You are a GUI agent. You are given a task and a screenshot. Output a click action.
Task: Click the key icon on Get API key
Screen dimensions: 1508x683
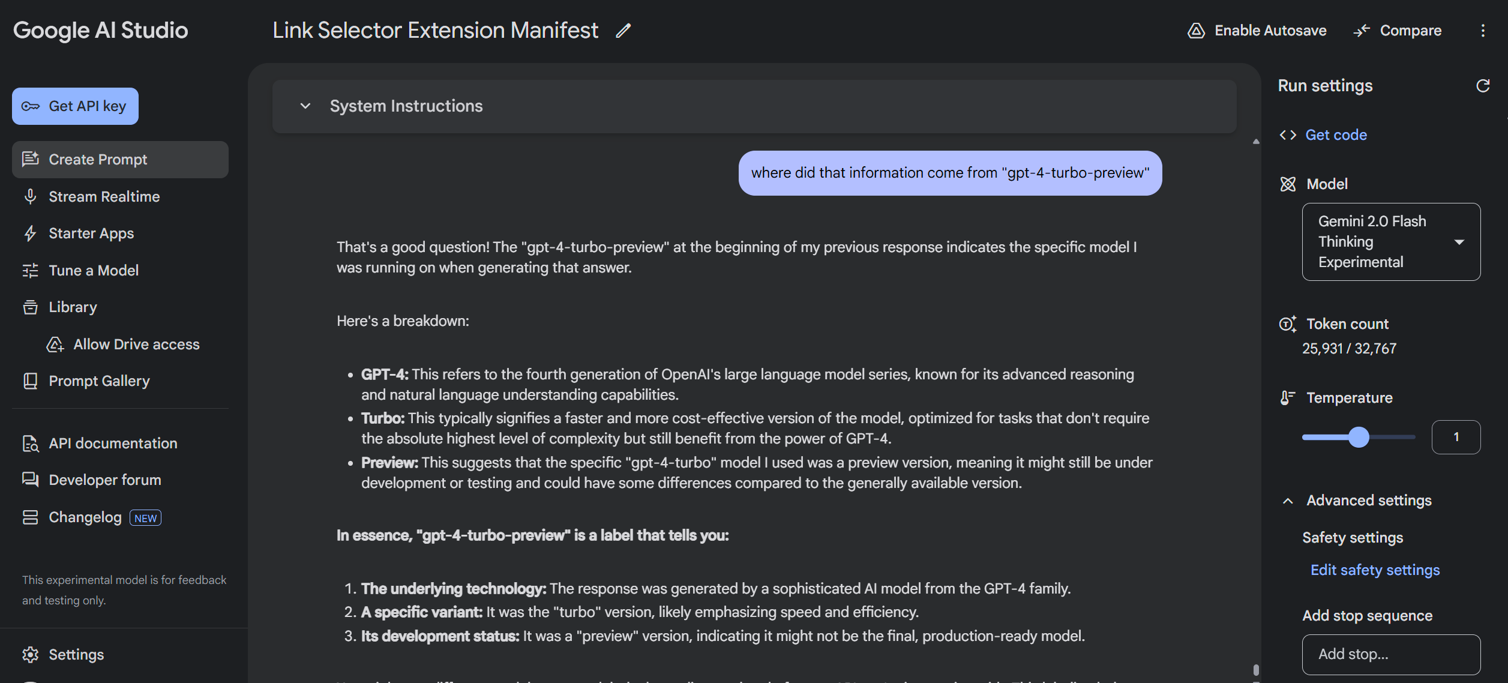(x=30, y=106)
